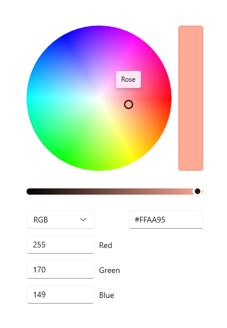Click the selection ring on the color wheel

(129, 104)
